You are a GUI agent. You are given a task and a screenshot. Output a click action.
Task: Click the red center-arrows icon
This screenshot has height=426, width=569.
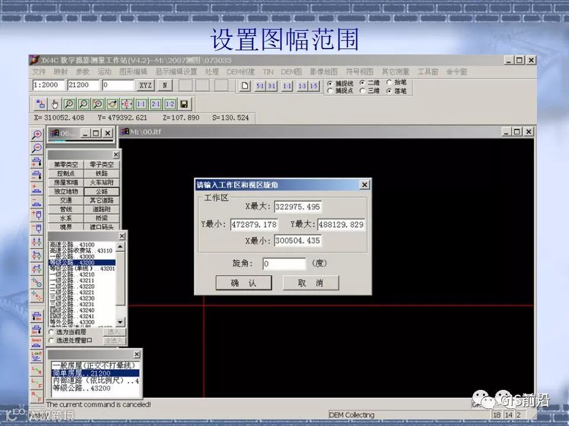point(127,104)
